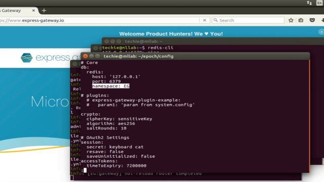Click the 'saveUninitialized: false' line
This screenshot has height=182, width=324.
click(x=120, y=156)
